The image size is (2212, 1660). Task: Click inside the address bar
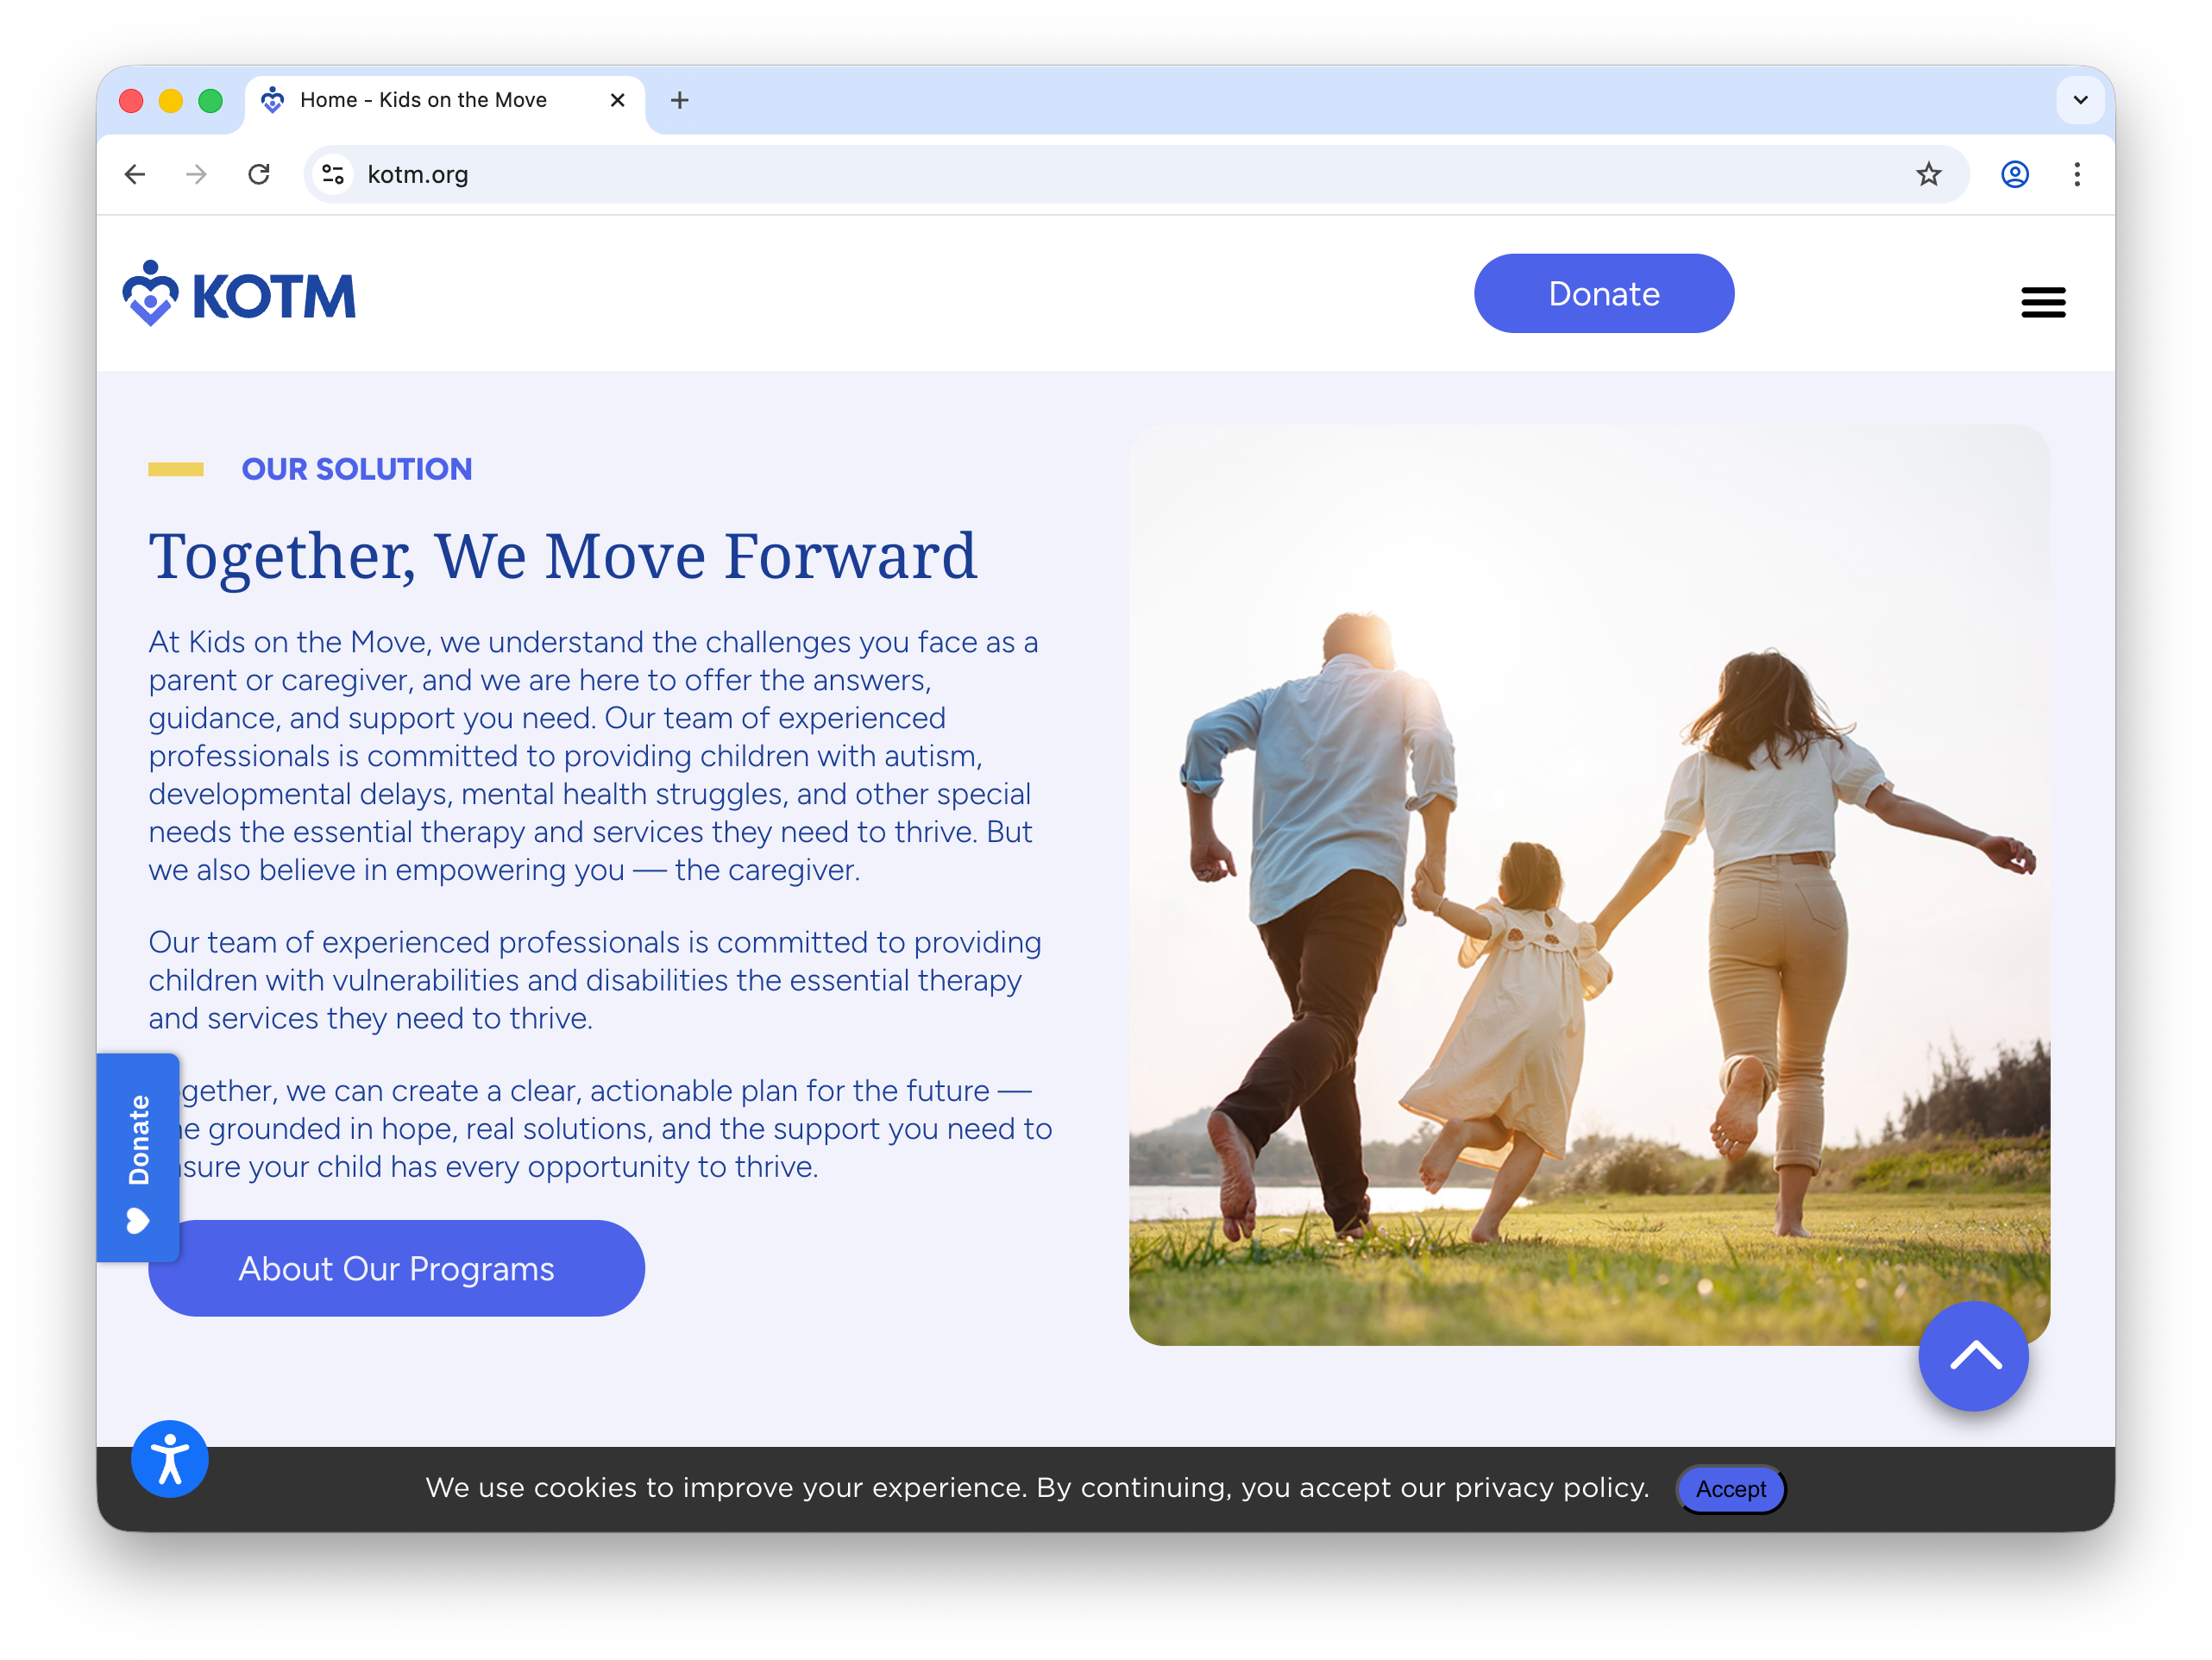click(x=800, y=174)
